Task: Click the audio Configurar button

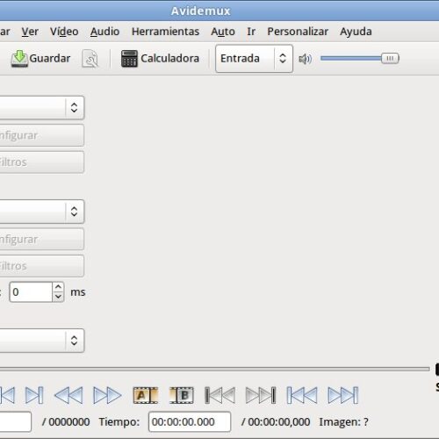Action: click(42, 239)
